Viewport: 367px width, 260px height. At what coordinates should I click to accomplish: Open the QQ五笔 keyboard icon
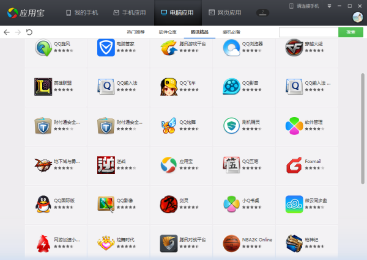tap(231, 165)
